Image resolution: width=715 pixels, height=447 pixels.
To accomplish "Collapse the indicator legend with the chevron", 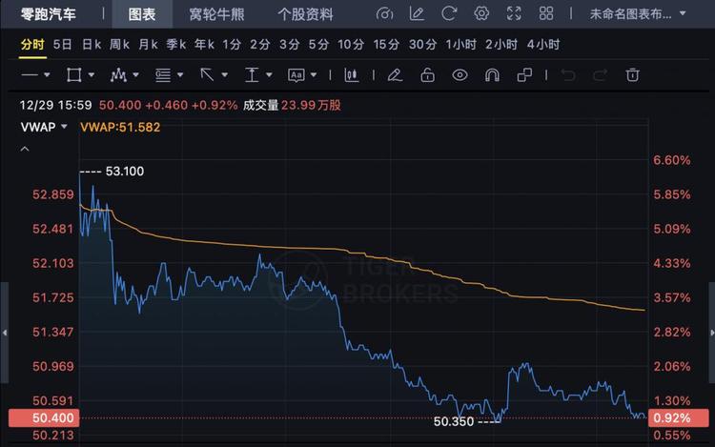I will point(25,149).
